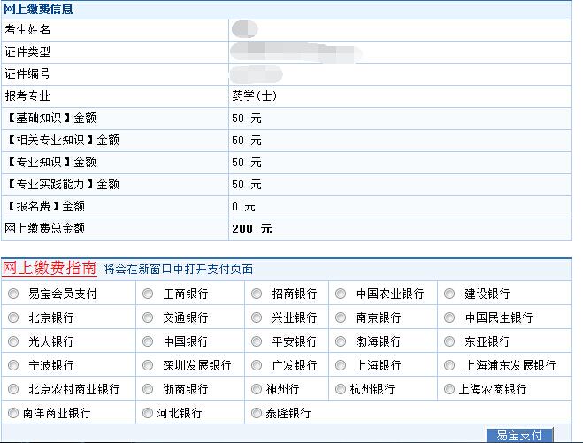Pick 杭州银行 radio button

pos(341,389)
